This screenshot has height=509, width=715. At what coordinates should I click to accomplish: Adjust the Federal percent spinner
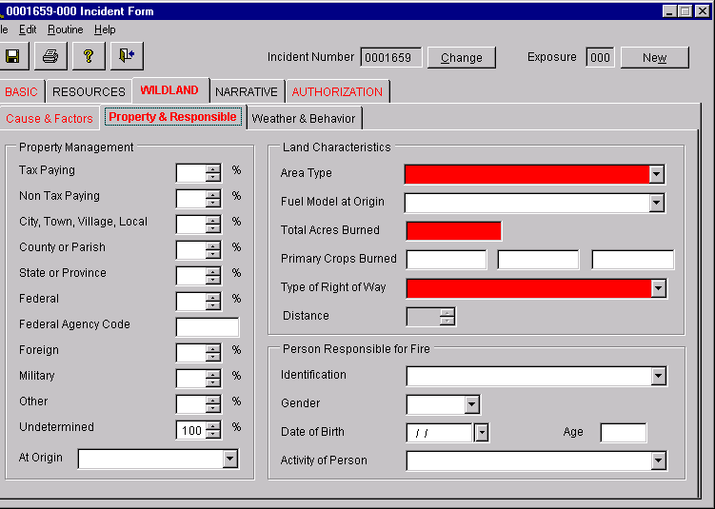[x=213, y=302]
